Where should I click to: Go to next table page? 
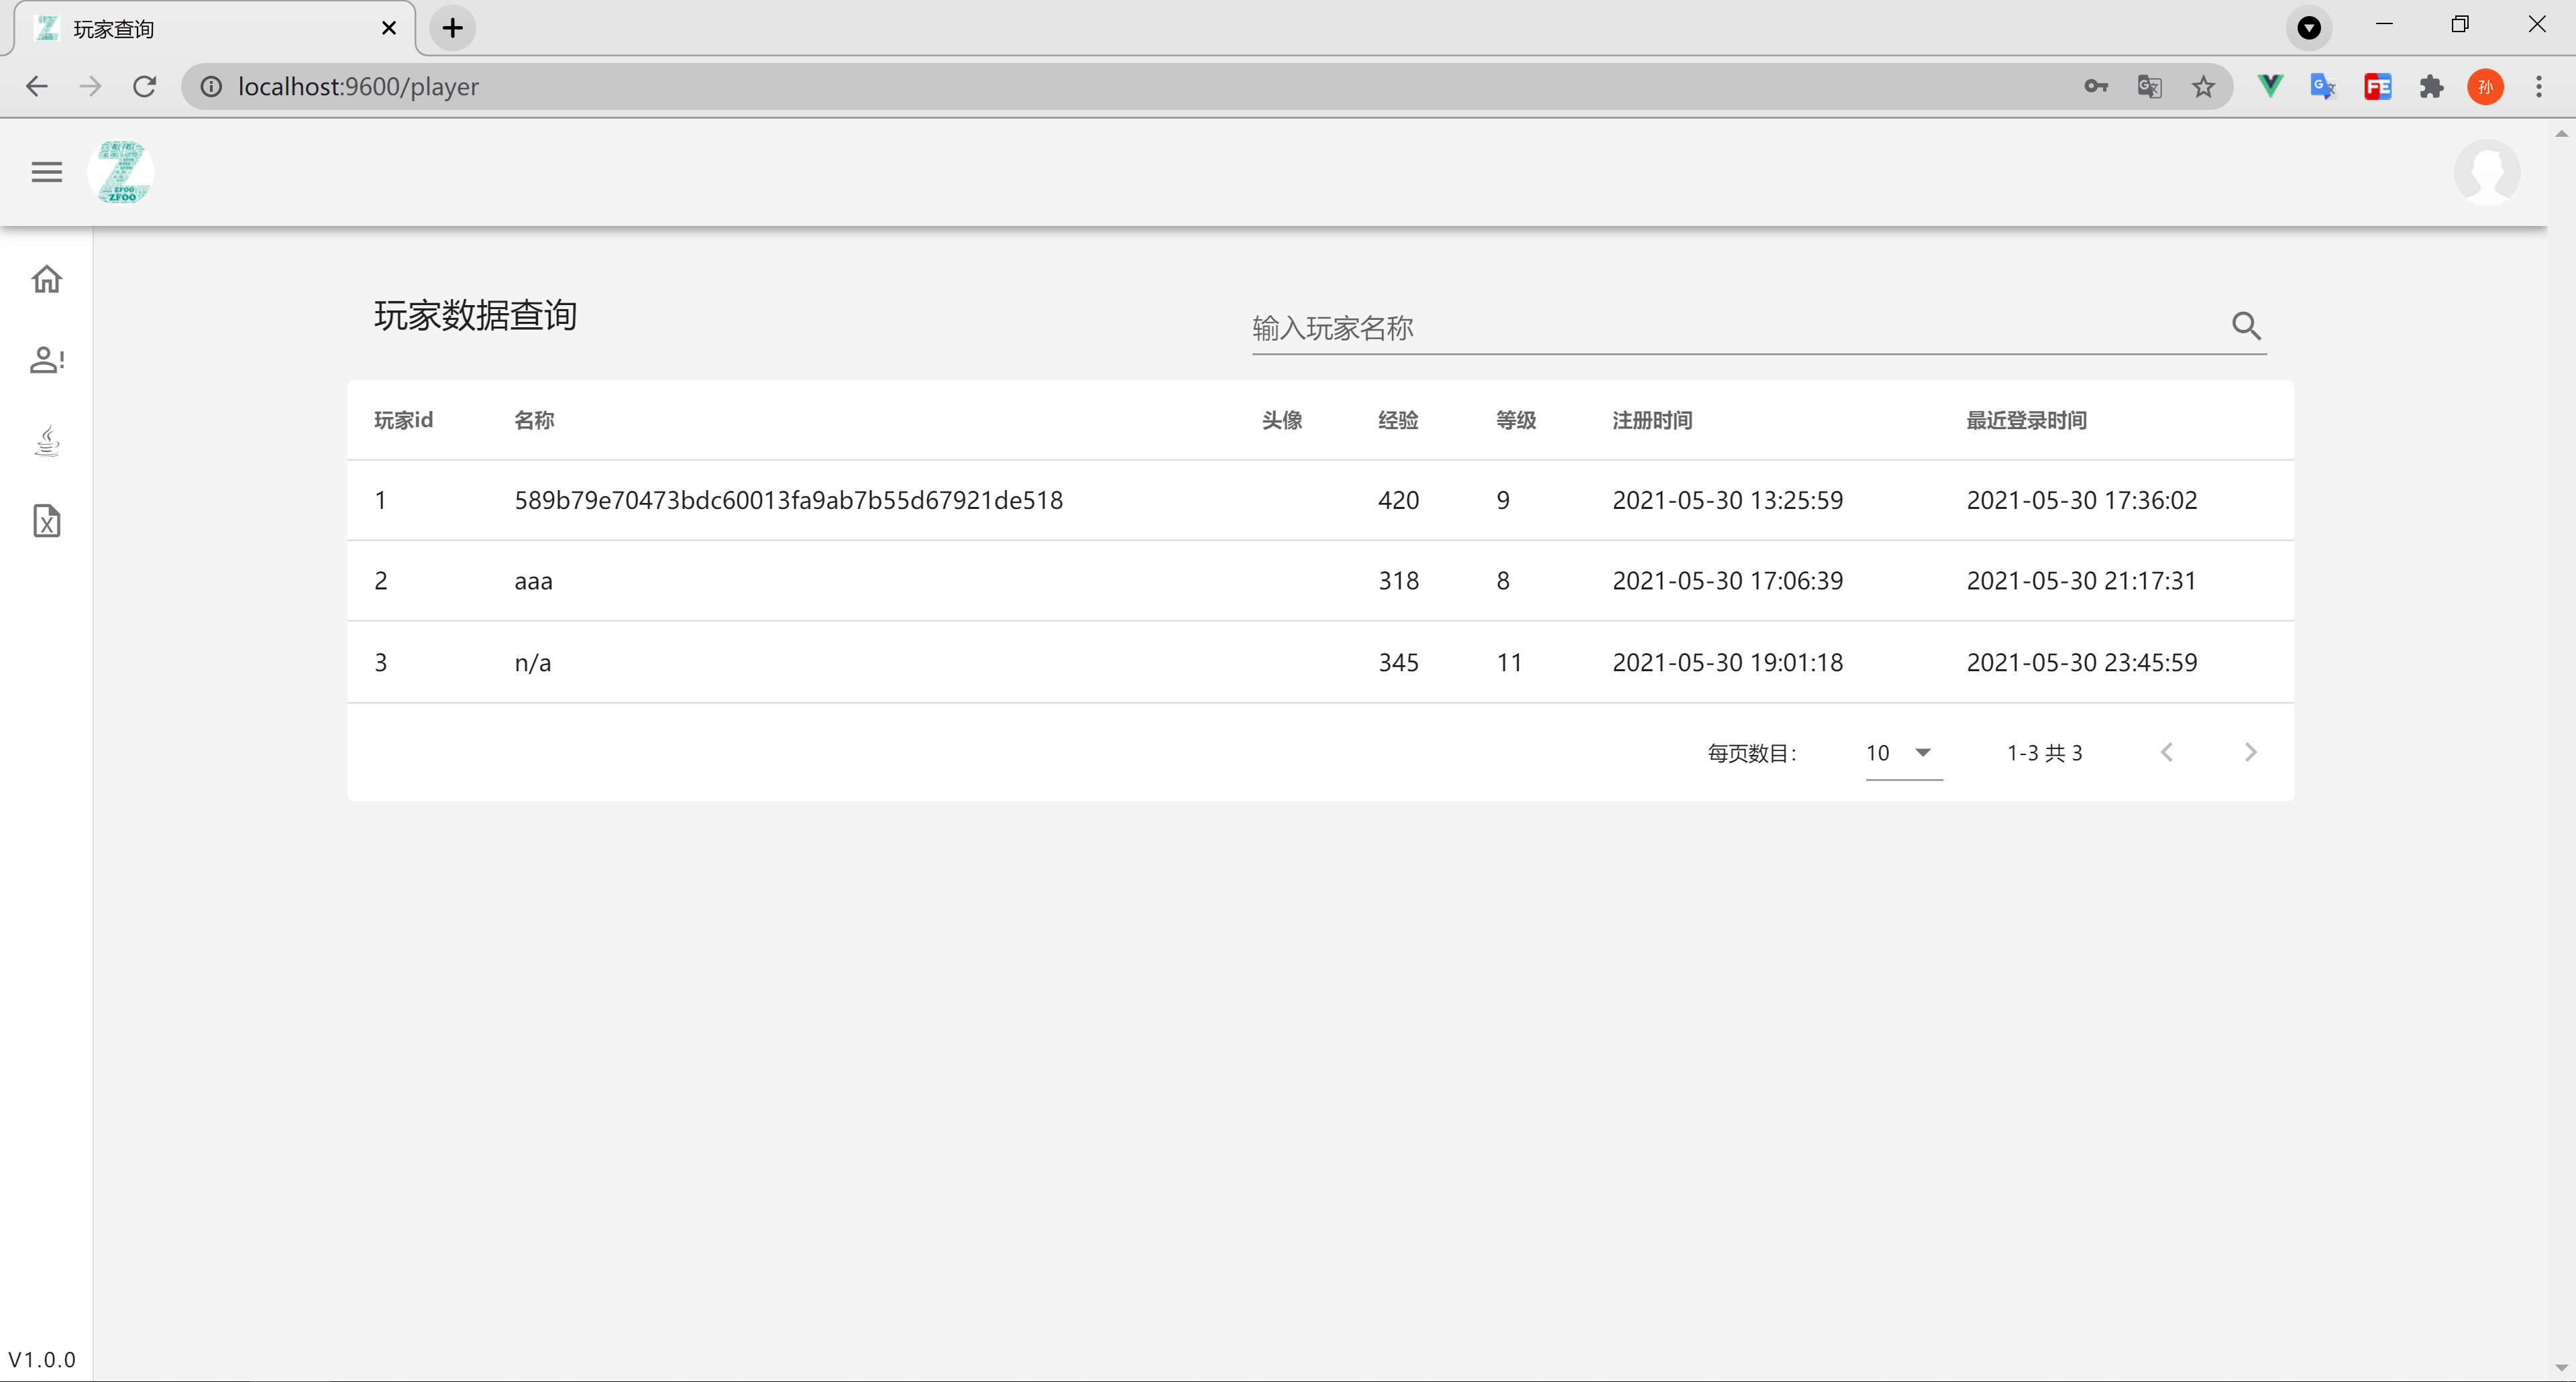[2250, 752]
